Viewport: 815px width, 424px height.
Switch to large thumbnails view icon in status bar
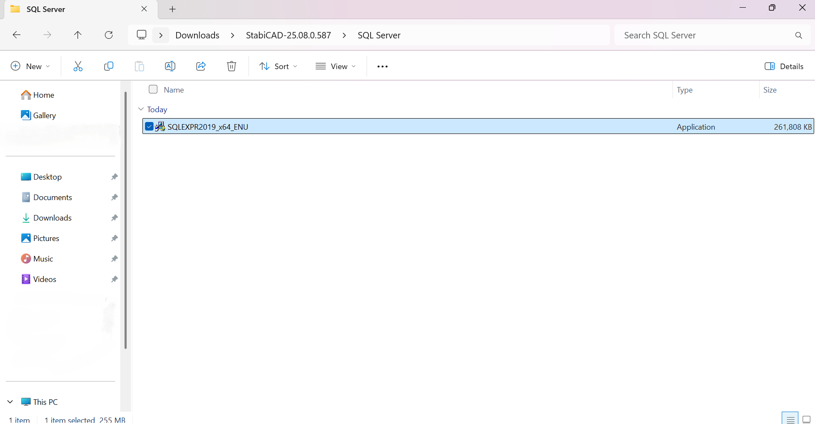click(806, 419)
